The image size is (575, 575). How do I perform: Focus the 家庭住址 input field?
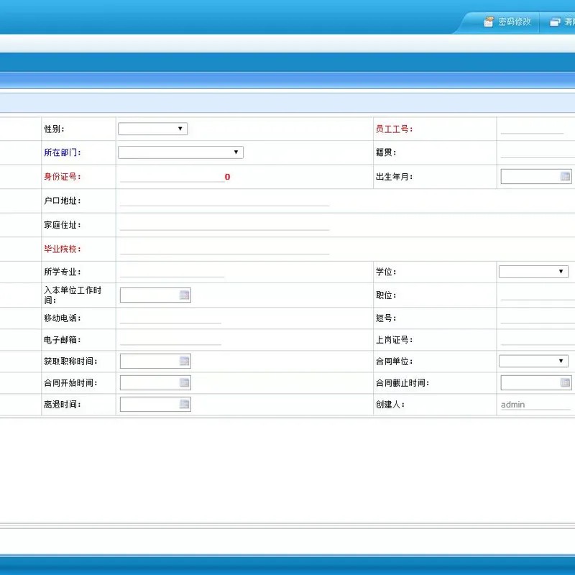point(224,225)
